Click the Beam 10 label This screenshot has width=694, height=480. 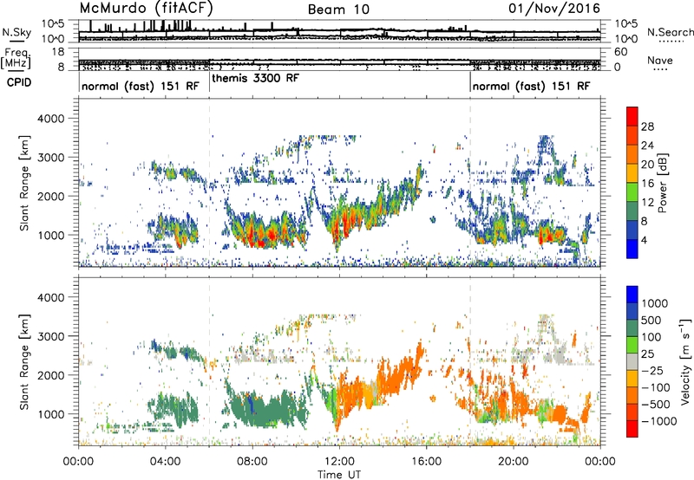(x=338, y=10)
